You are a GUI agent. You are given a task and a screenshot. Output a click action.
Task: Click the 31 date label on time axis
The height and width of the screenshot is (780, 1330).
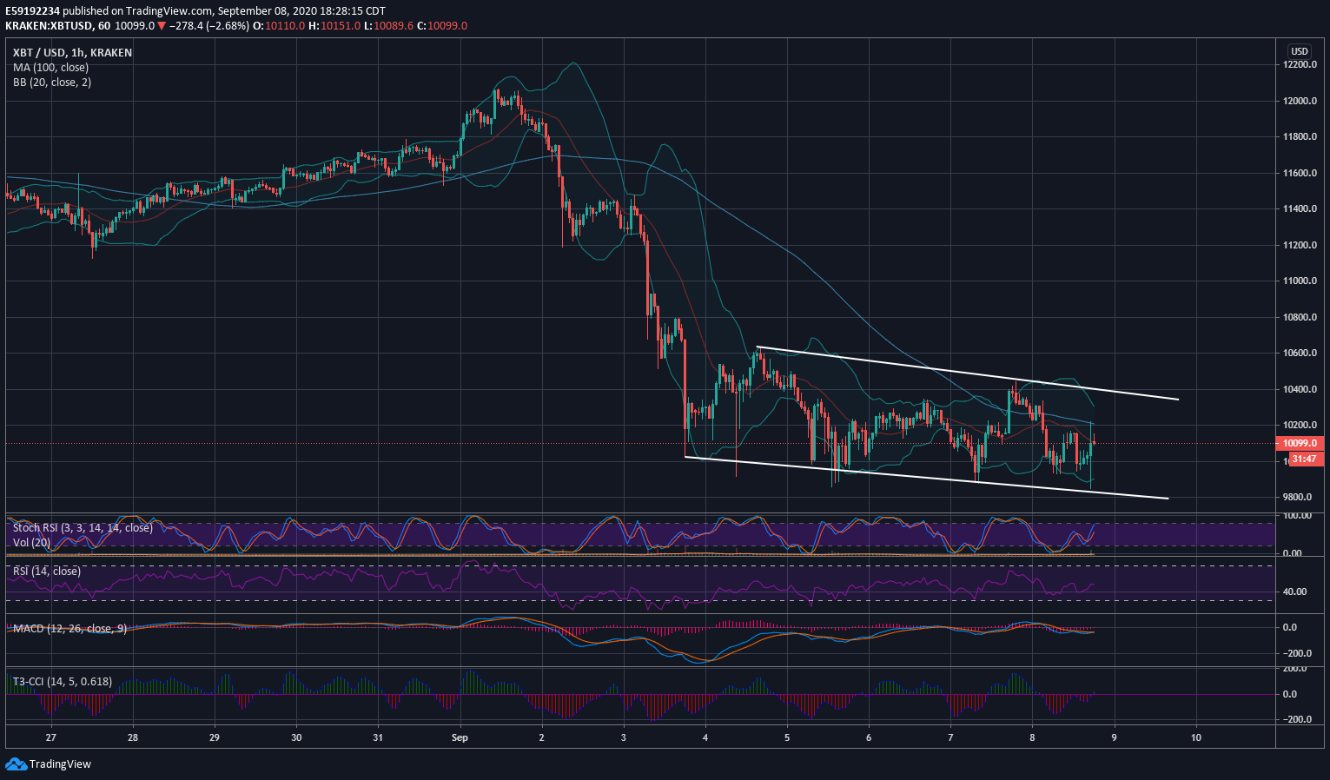click(x=378, y=738)
